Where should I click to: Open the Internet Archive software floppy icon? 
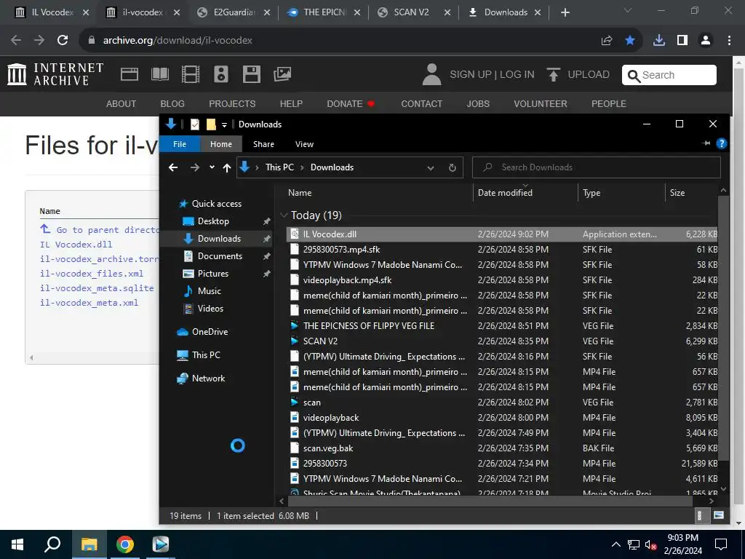click(251, 74)
